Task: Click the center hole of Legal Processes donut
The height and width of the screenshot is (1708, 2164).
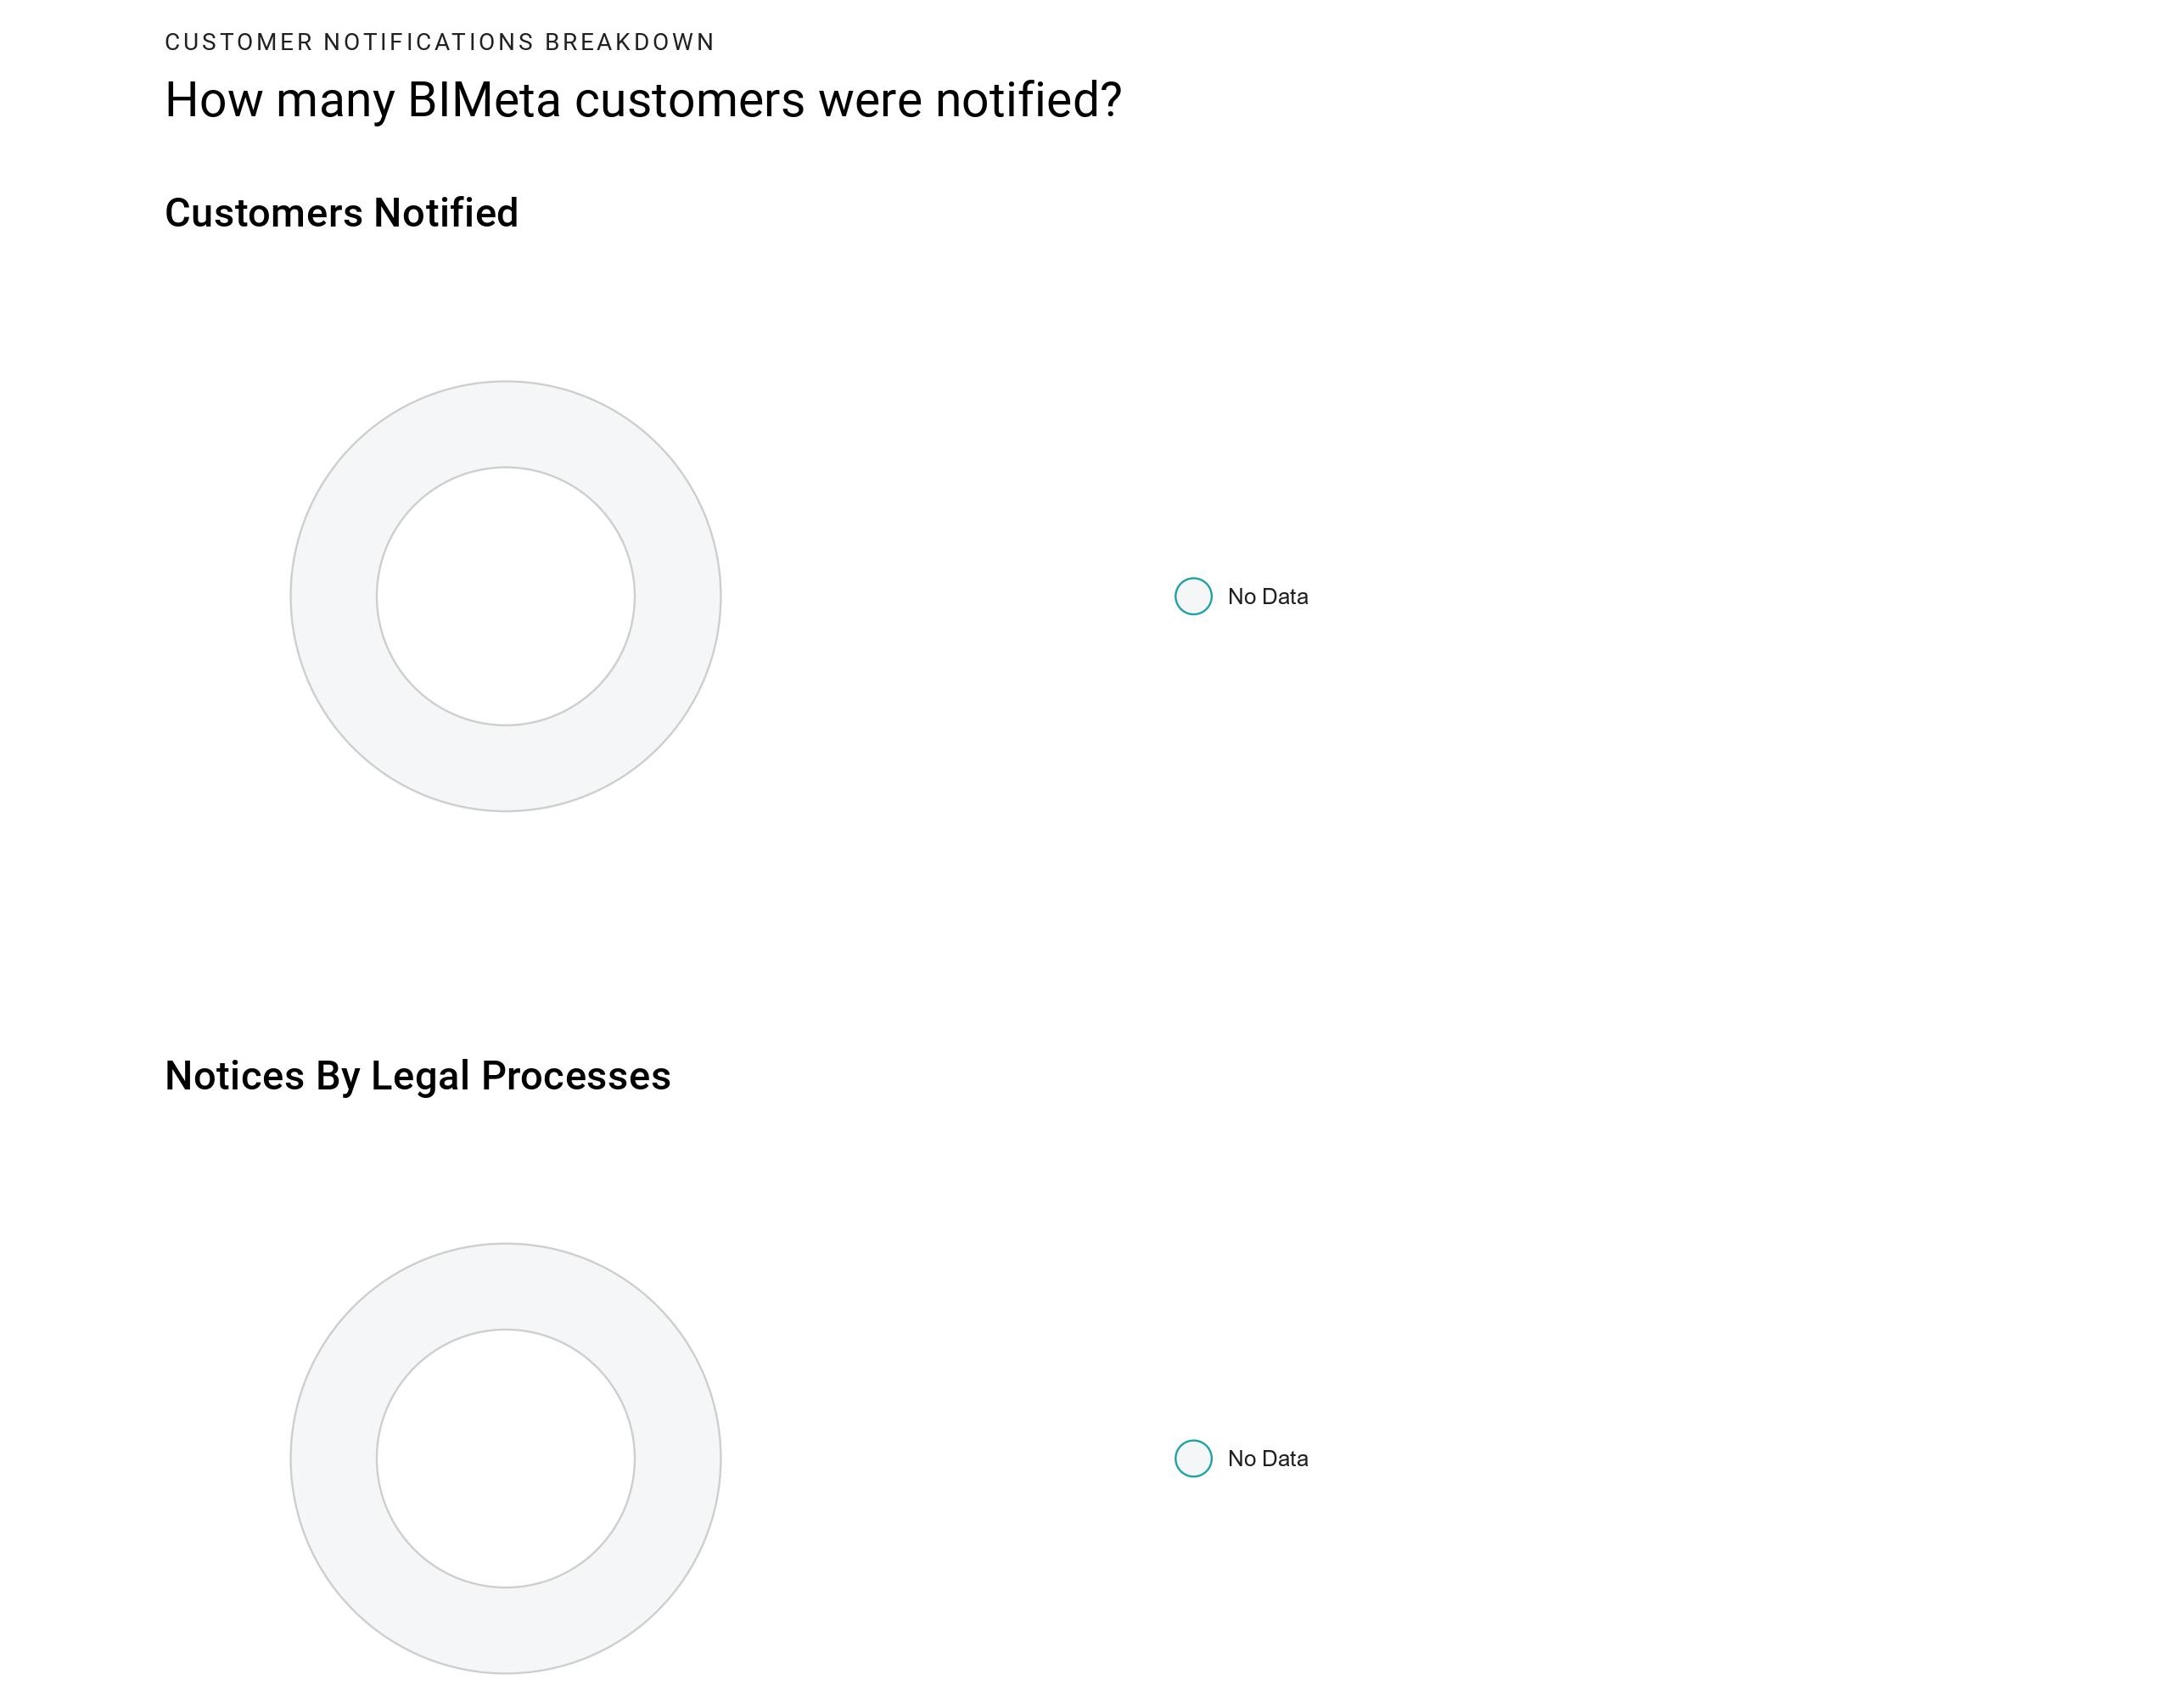Action: [506, 1458]
